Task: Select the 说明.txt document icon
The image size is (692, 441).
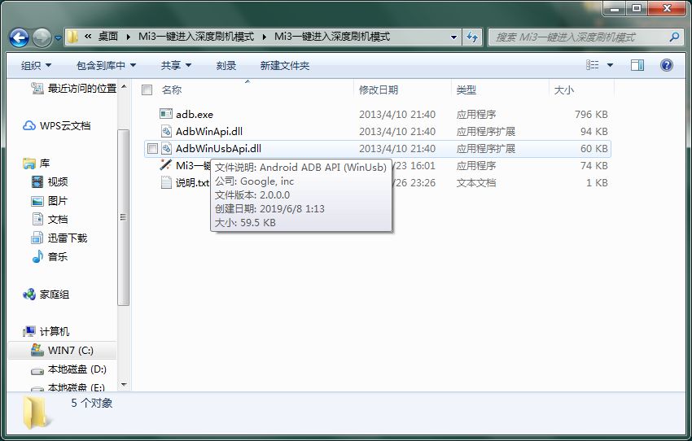Action: (x=166, y=182)
